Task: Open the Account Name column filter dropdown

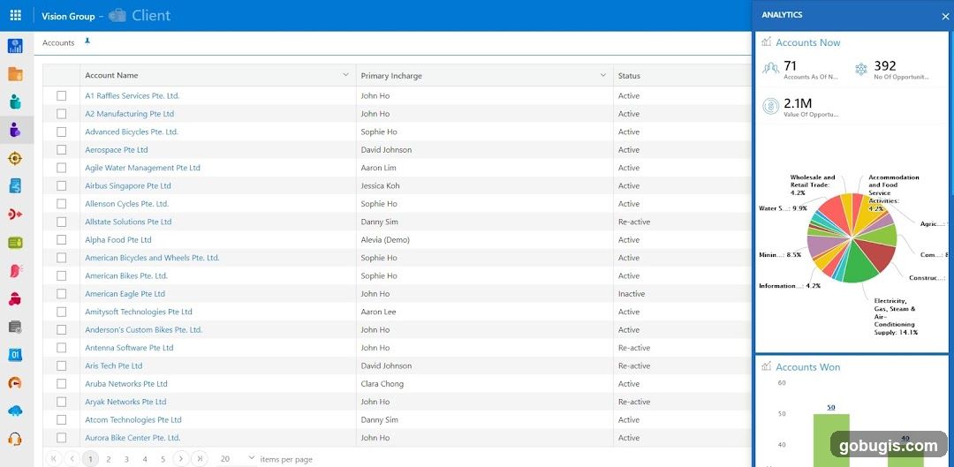Action: point(345,75)
